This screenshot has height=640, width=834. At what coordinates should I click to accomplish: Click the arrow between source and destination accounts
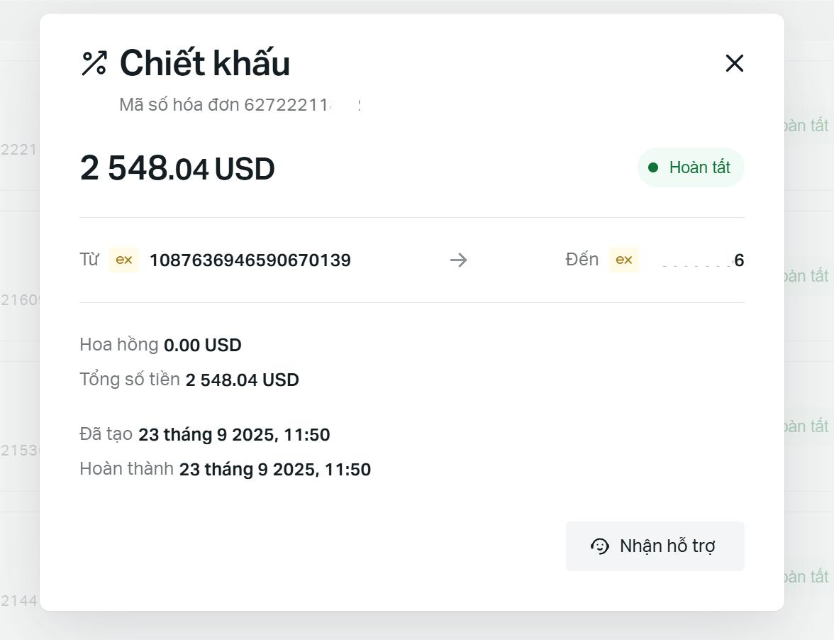[459, 260]
